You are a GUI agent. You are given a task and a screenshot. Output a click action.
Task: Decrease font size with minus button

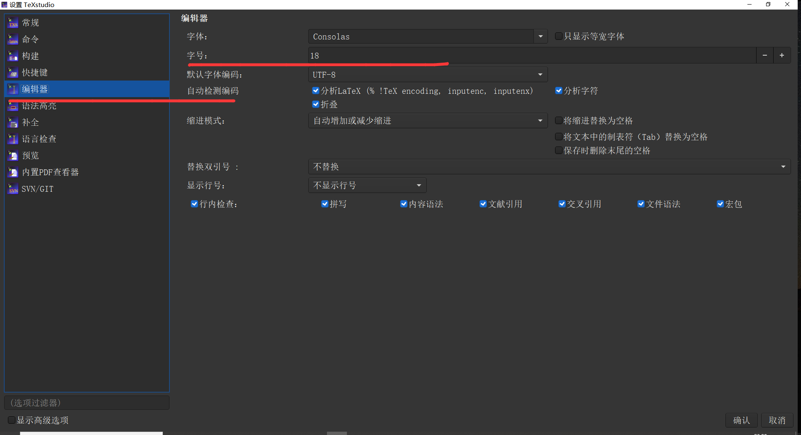click(x=765, y=56)
